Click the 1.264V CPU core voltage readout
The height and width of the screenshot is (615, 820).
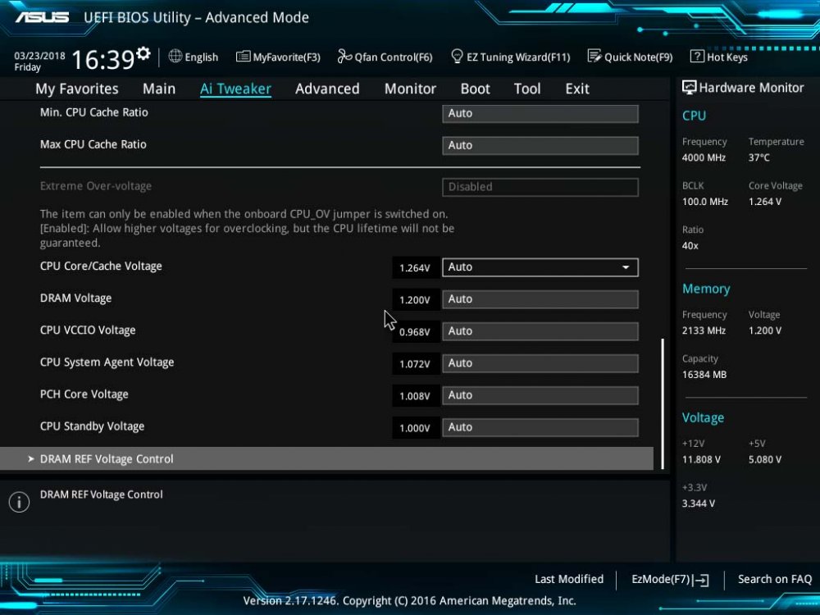415,268
